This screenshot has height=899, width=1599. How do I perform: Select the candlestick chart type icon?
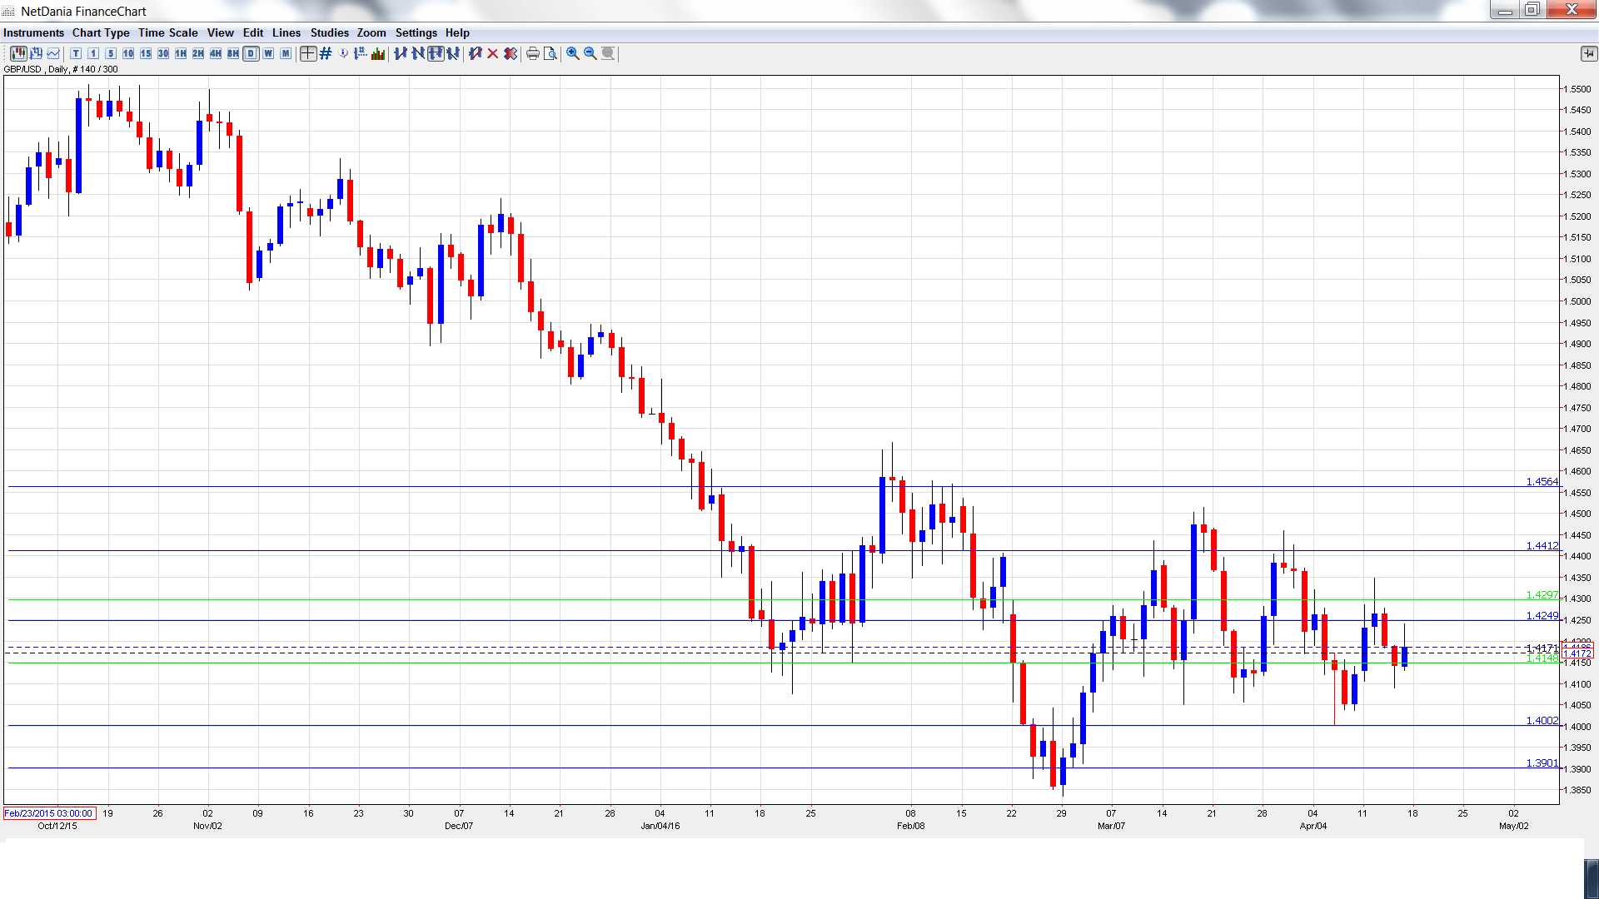click(x=18, y=53)
